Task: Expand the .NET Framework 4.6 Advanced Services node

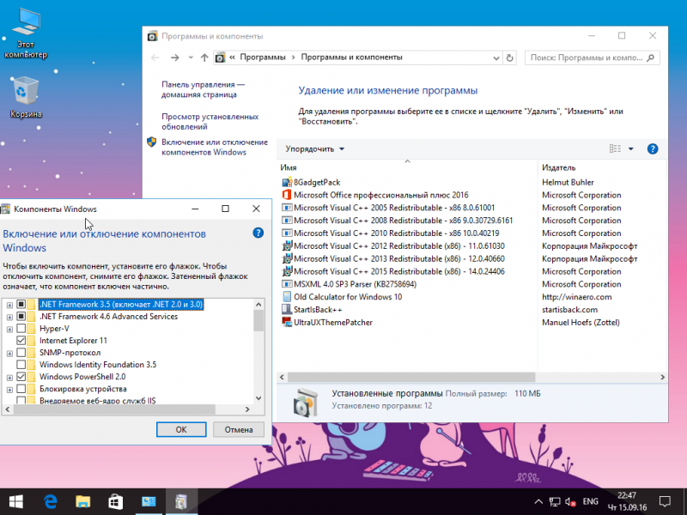Action: click(x=9, y=317)
